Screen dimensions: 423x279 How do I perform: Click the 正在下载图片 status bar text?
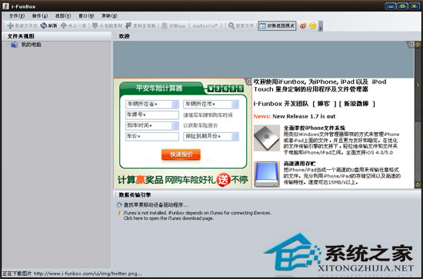(72, 274)
